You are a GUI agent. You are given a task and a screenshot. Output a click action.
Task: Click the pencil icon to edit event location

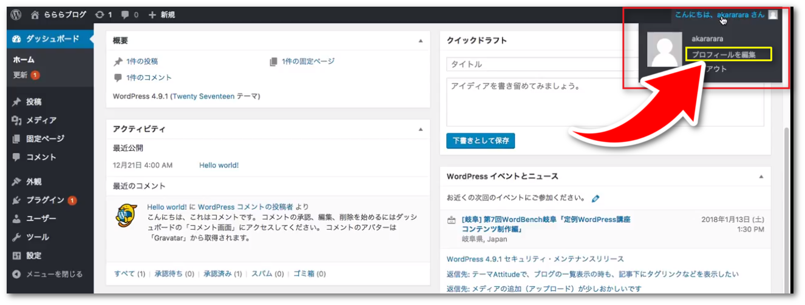point(596,198)
